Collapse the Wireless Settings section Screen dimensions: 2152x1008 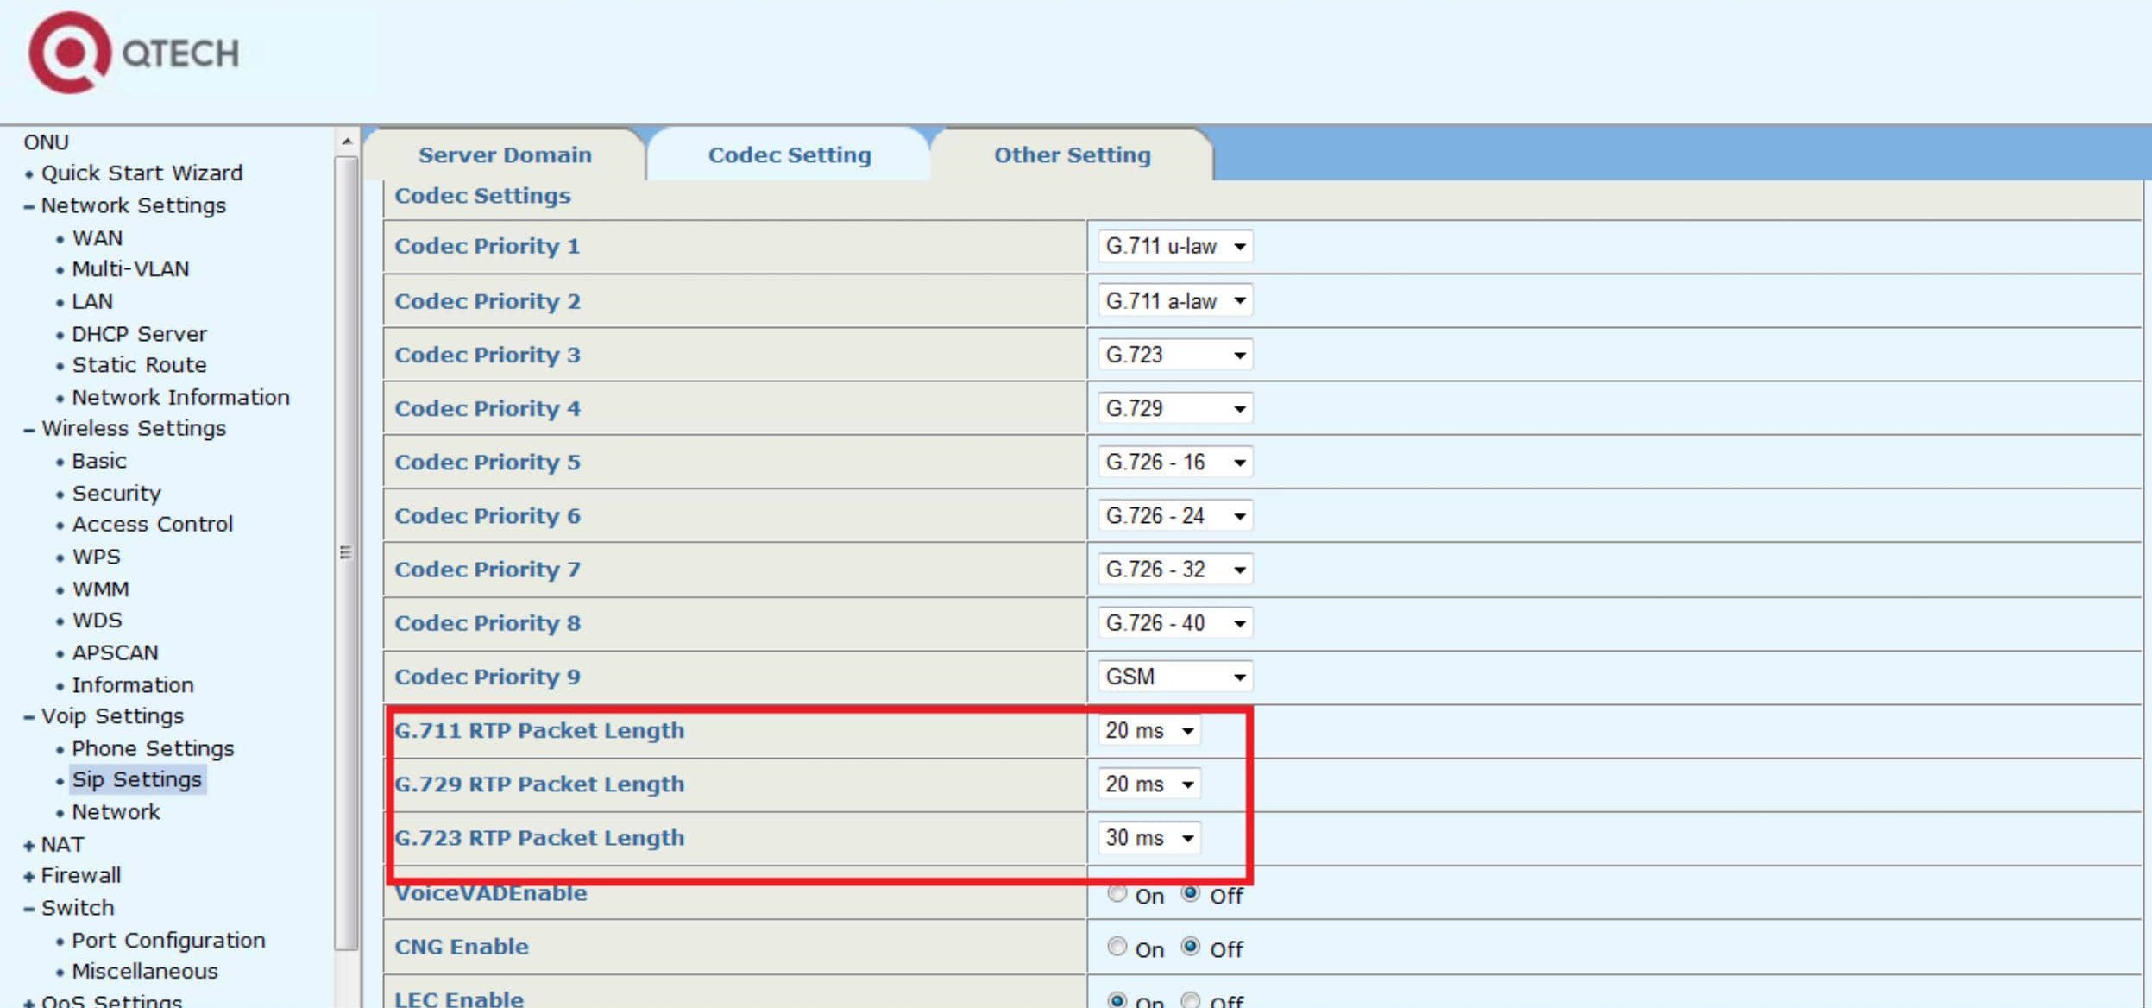[29, 430]
